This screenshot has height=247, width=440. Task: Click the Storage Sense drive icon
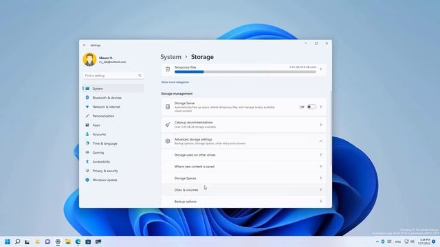click(x=168, y=107)
